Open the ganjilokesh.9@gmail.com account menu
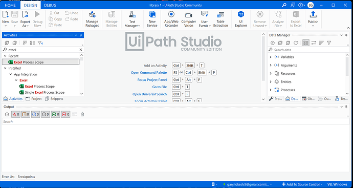This screenshot has height=188, width=353. 247,184
